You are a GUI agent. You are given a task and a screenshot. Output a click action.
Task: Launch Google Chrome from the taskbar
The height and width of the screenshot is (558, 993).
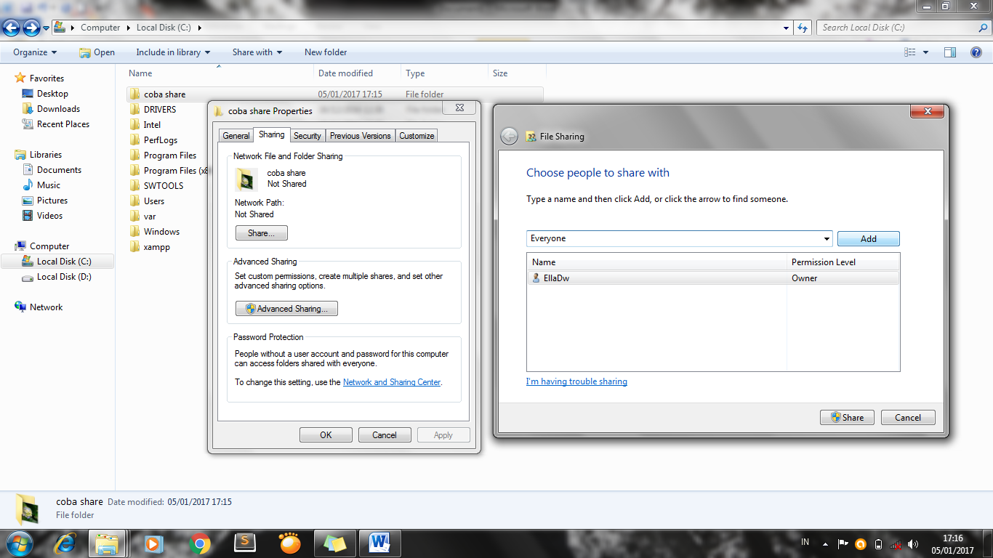200,543
